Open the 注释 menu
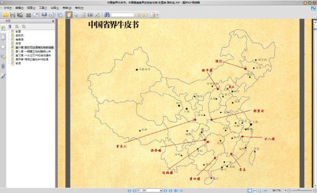The image size is (317, 193). [x=54, y=8]
